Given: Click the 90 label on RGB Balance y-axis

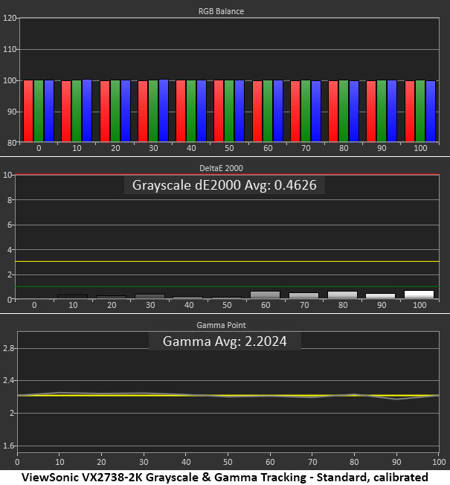Looking at the screenshot, I should 11,112.
